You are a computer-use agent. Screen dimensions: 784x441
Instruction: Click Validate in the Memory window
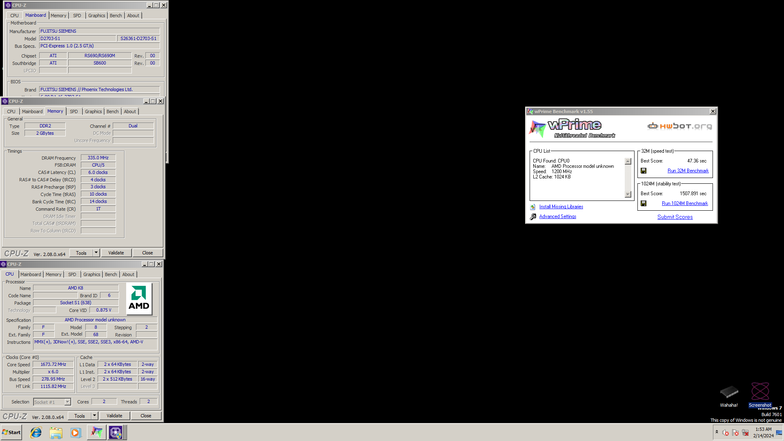pos(116,253)
